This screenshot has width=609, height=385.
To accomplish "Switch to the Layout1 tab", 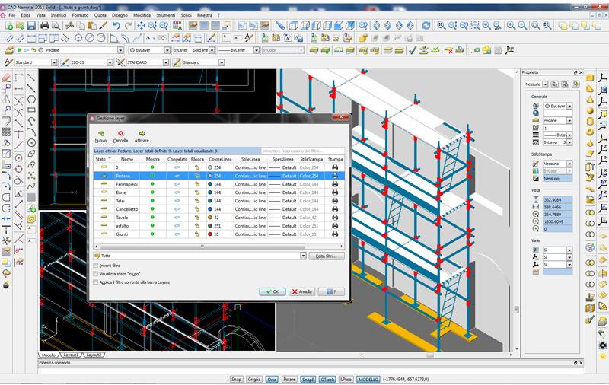I will click(x=70, y=355).
